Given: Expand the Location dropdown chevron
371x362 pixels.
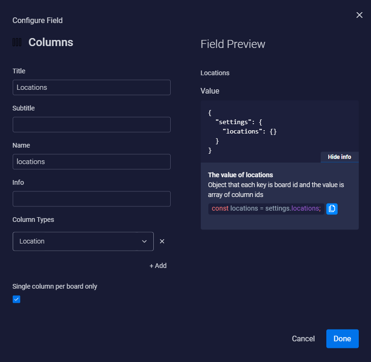Looking at the screenshot, I should click(x=144, y=241).
